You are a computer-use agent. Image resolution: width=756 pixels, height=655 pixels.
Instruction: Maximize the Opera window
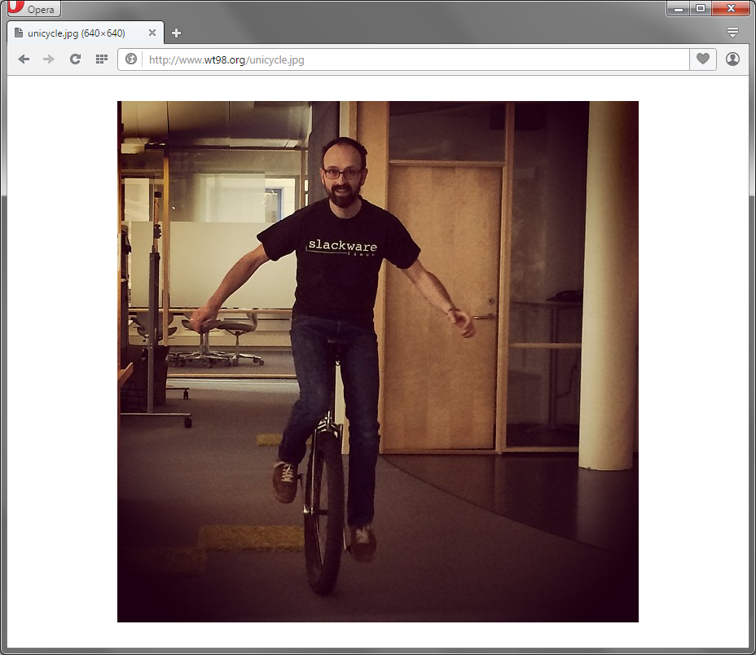pos(701,8)
